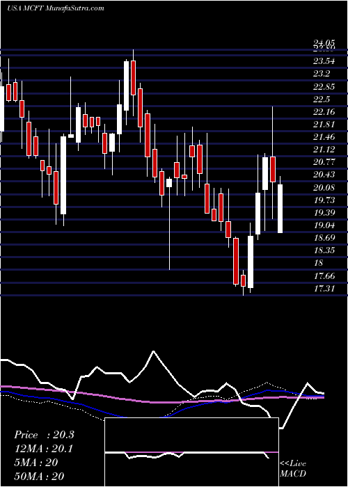This screenshot has height=487, width=348.
Task: Select the 21.12 price axis label
Action: (x=324, y=150)
